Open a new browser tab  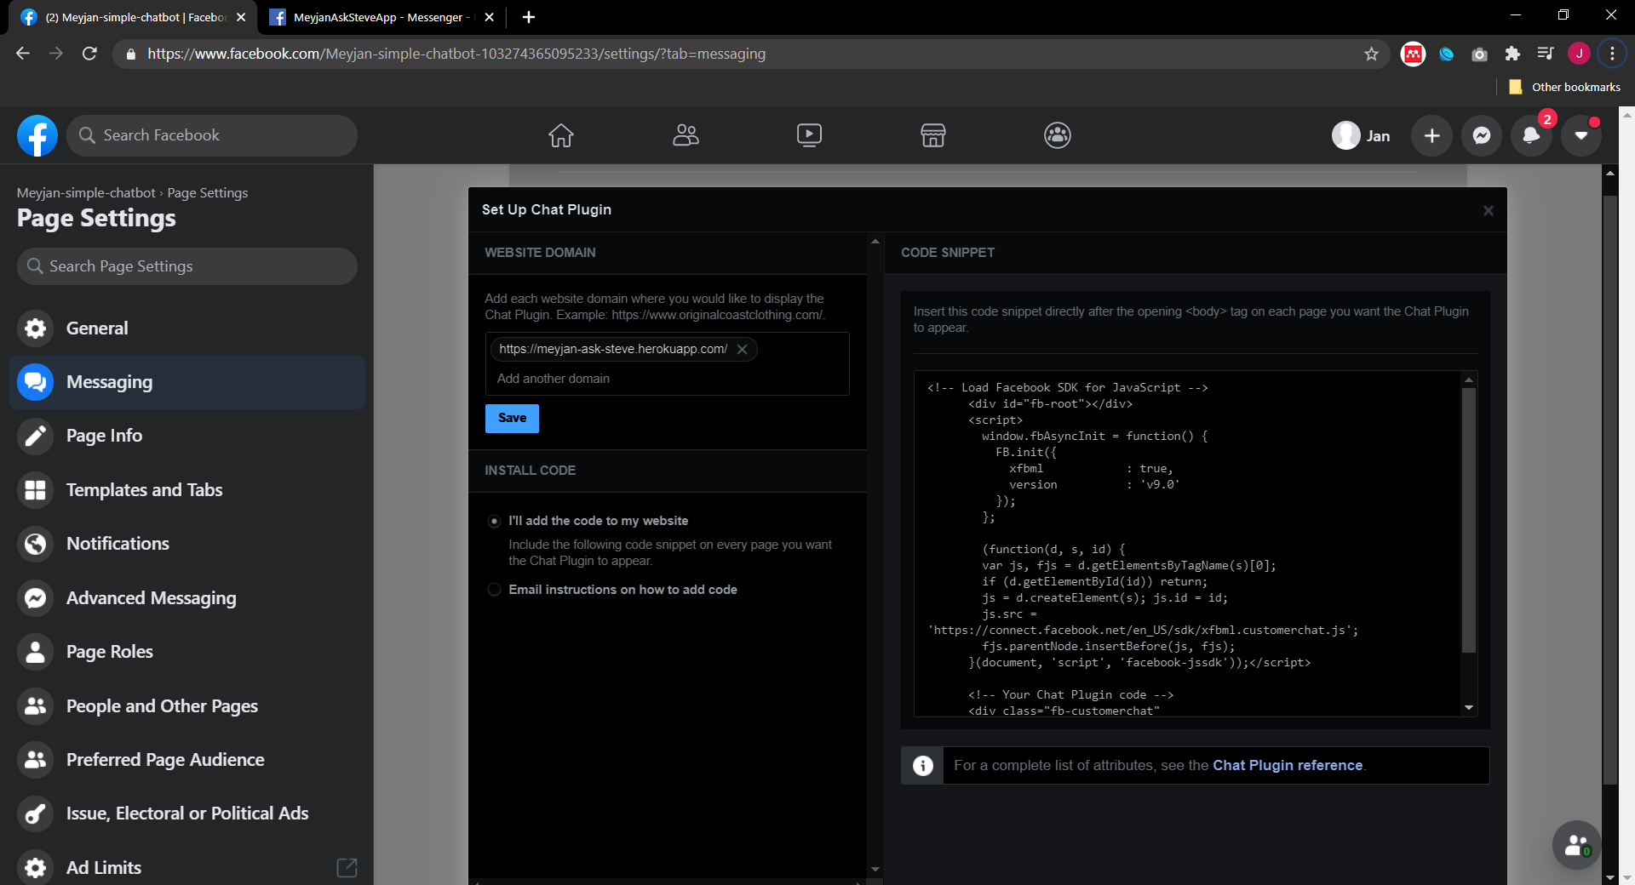(529, 17)
